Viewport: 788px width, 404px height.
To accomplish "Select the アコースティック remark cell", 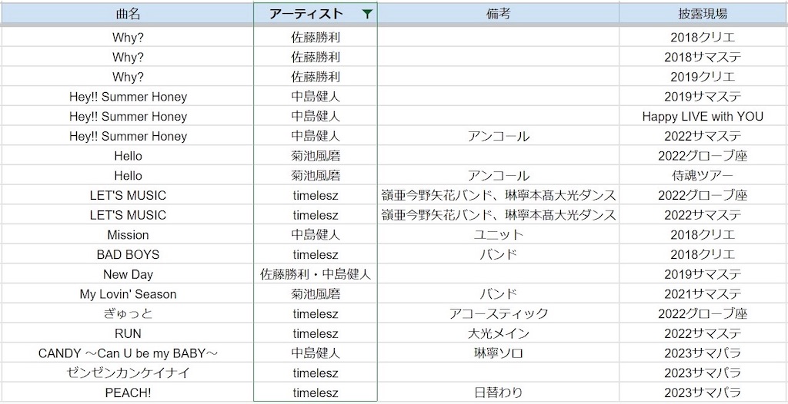I will (498, 314).
